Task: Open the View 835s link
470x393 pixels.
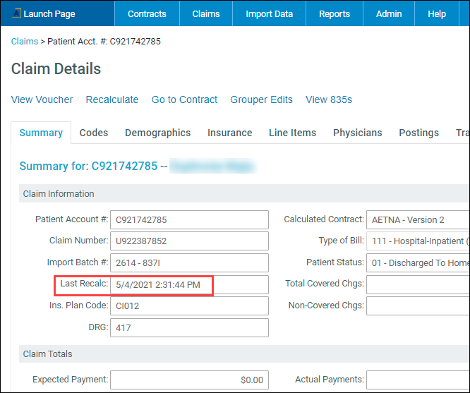Action: point(329,99)
